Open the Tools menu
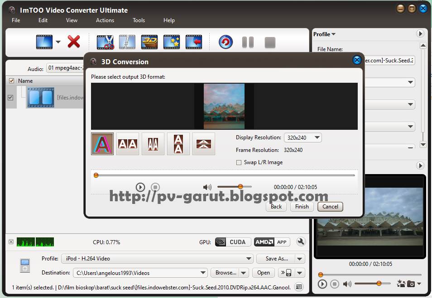 coord(139,20)
